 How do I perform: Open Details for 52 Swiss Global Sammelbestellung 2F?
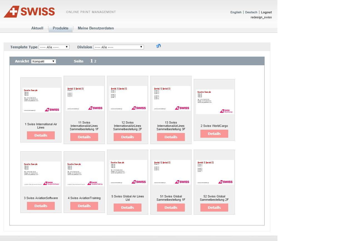pos(214,208)
